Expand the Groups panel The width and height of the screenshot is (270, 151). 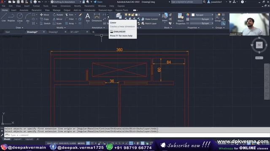pyautogui.click(x=220, y=28)
